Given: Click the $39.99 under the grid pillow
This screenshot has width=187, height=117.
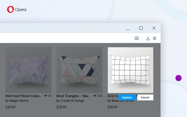Looking at the screenshot, I should (x=112, y=107).
